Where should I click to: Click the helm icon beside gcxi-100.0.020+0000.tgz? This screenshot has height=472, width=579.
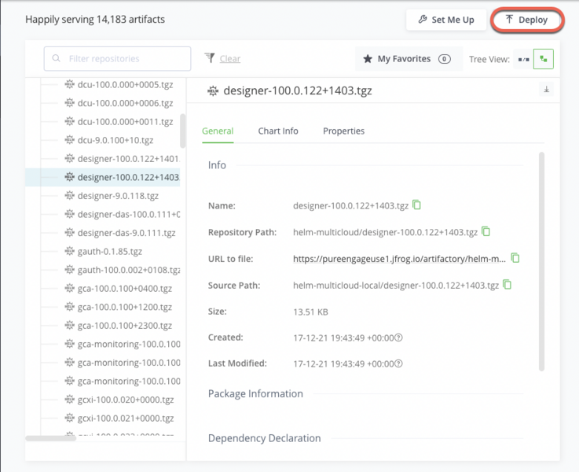[x=69, y=399]
